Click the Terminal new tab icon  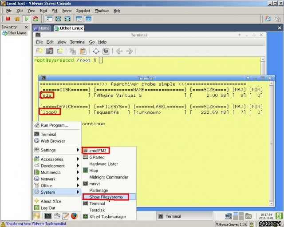tap(39, 51)
